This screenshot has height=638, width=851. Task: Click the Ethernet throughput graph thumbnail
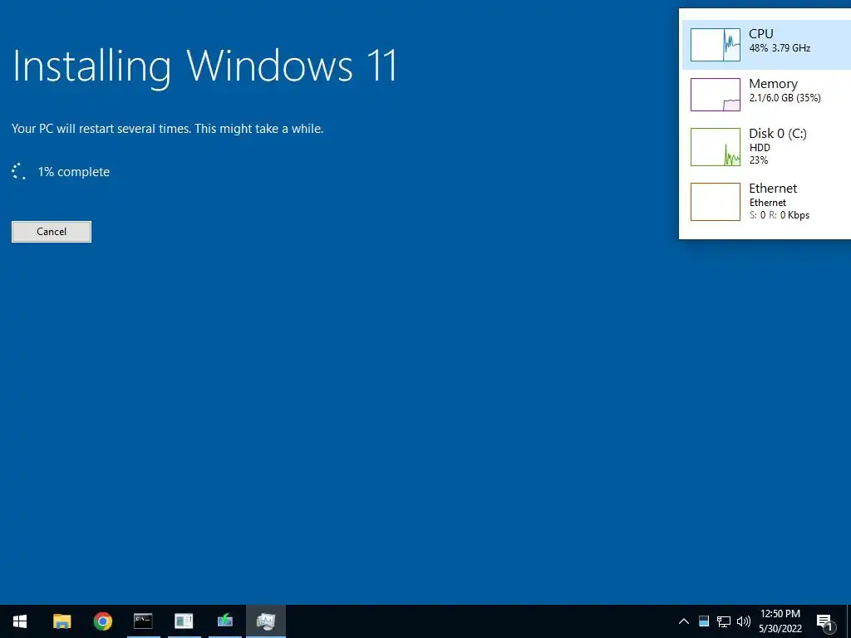716,202
